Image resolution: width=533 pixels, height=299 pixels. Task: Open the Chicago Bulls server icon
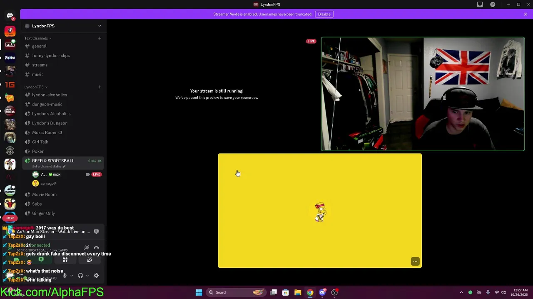[10, 204]
